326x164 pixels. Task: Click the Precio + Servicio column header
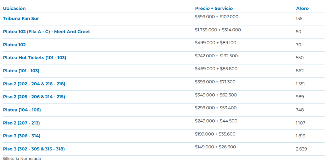pyautogui.click(x=214, y=8)
